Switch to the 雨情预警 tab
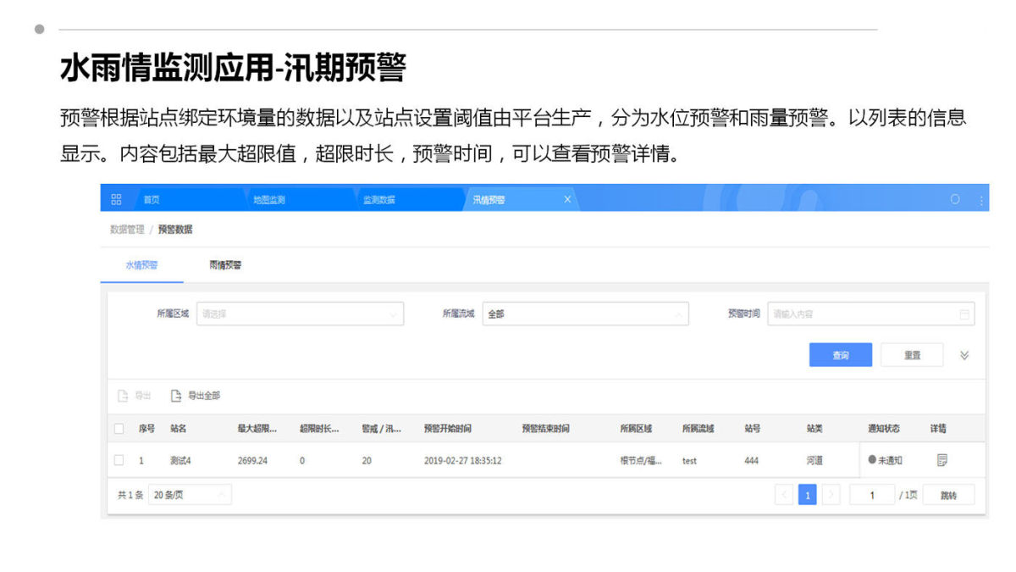The height and width of the screenshot is (572, 1016). 225,265
